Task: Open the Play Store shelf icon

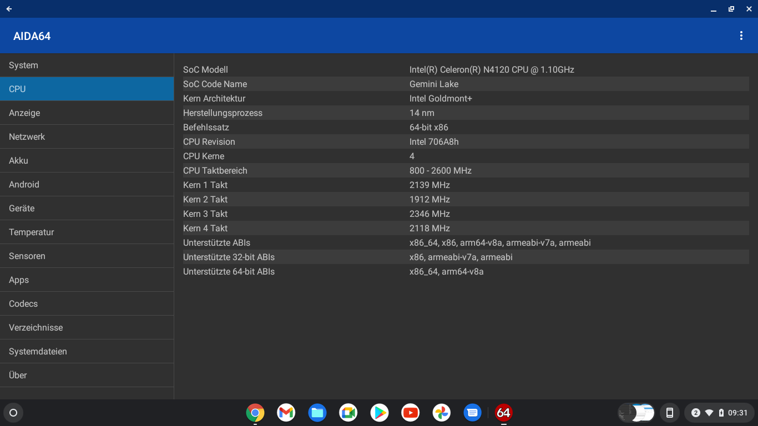Action: [x=380, y=413]
